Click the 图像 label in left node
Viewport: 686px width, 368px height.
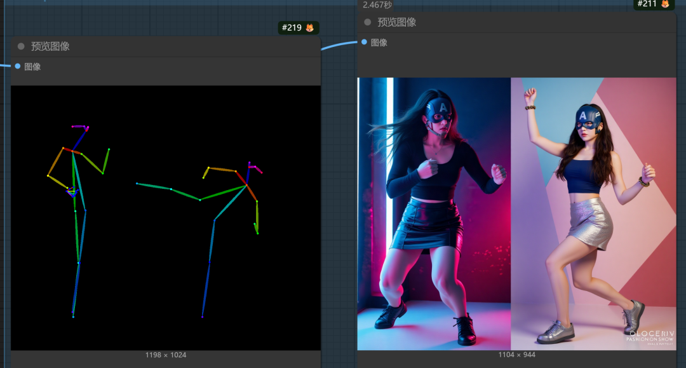click(32, 67)
